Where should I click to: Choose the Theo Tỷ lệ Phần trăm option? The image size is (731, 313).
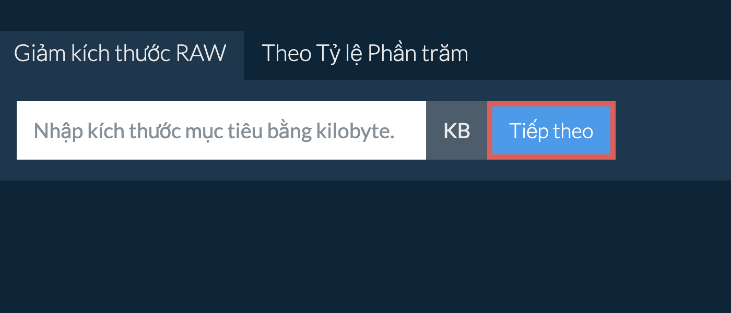point(364,54)
